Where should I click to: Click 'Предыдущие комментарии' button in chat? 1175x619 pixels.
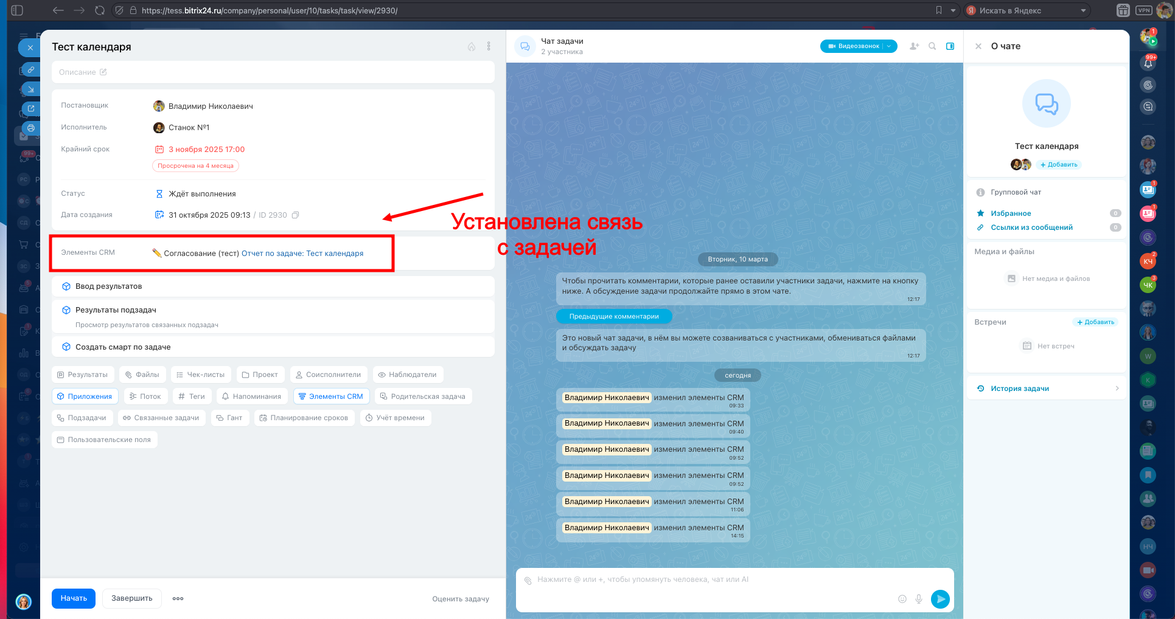(614, 316)
